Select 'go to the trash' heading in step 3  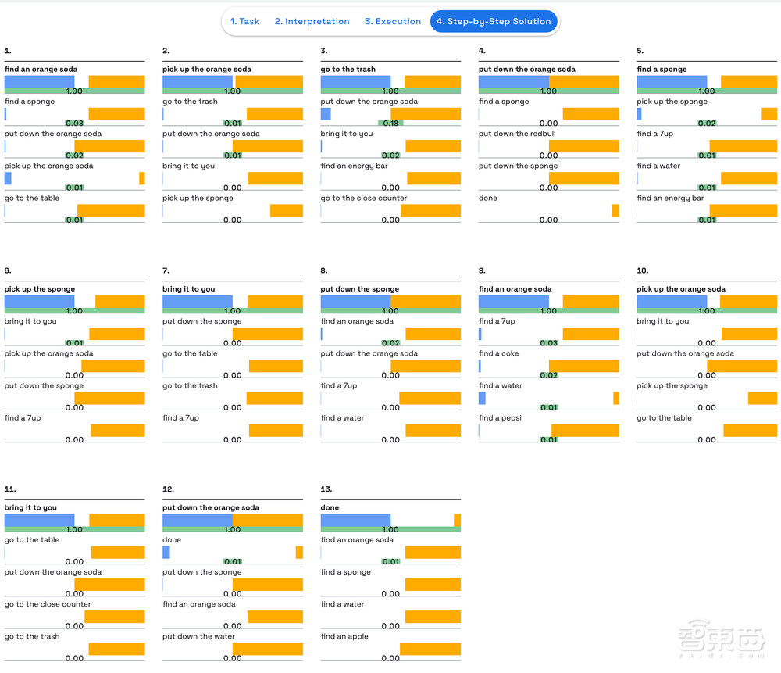pyautogui.click(x=348, y=70)
